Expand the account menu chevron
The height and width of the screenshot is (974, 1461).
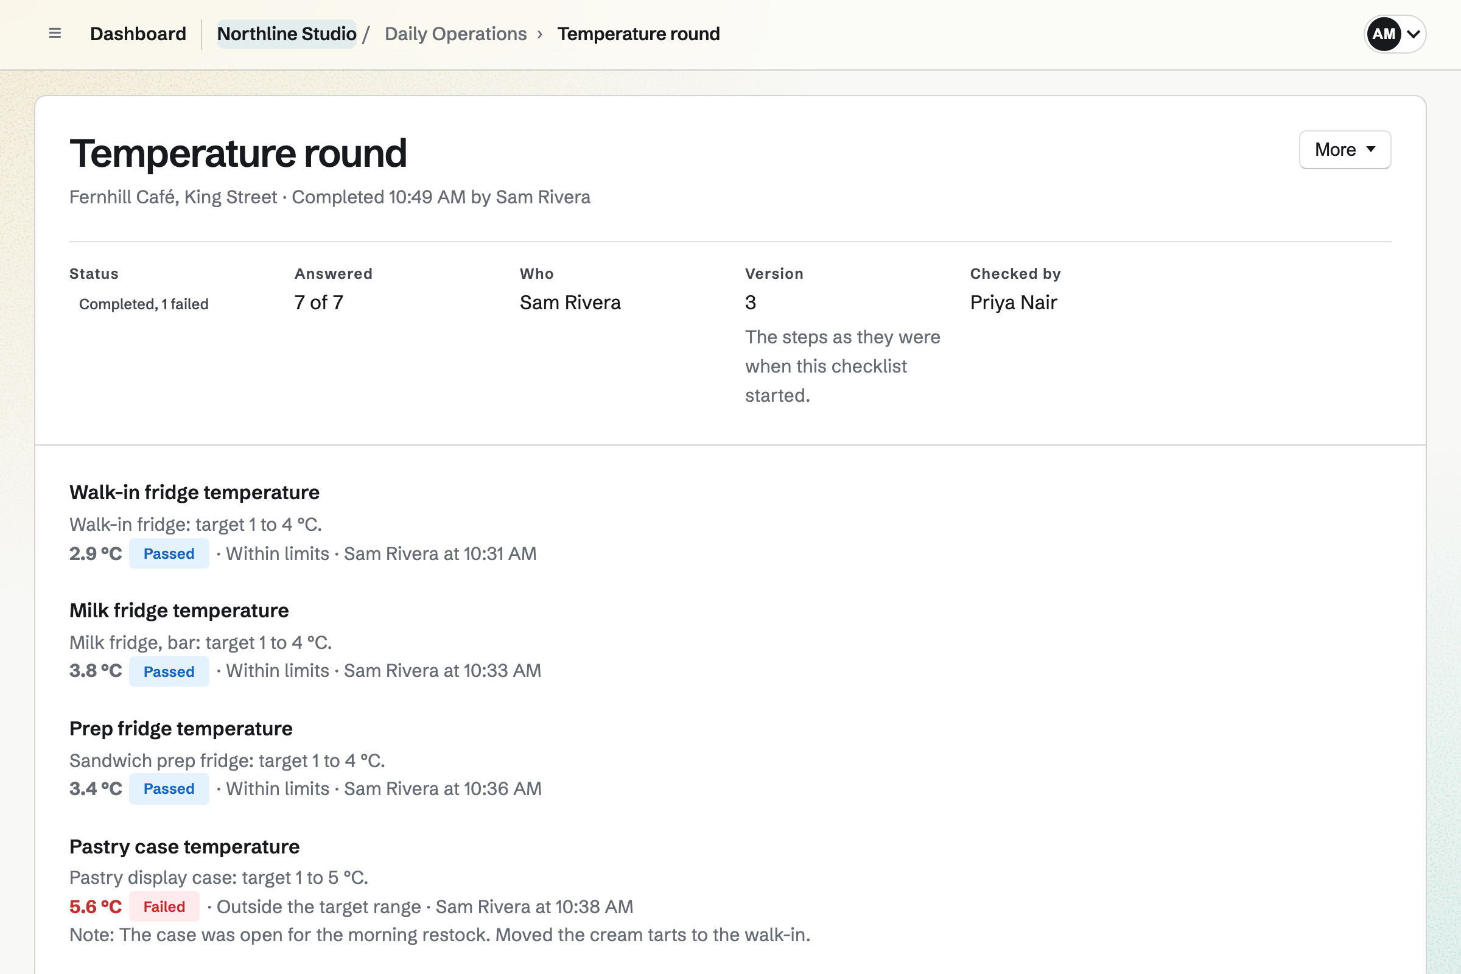[x=1413, y=34]
